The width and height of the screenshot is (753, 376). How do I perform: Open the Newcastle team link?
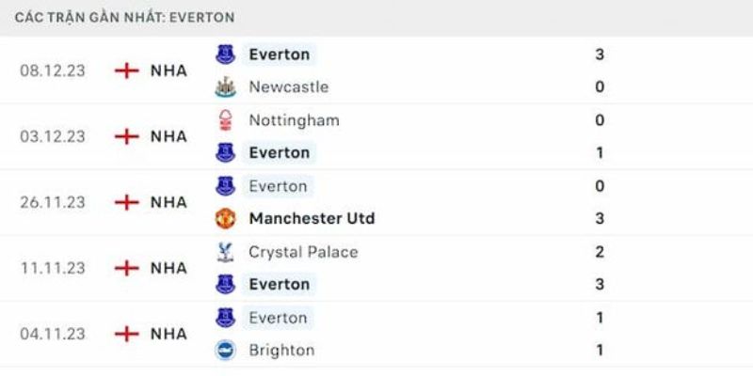tap(289, 87)
